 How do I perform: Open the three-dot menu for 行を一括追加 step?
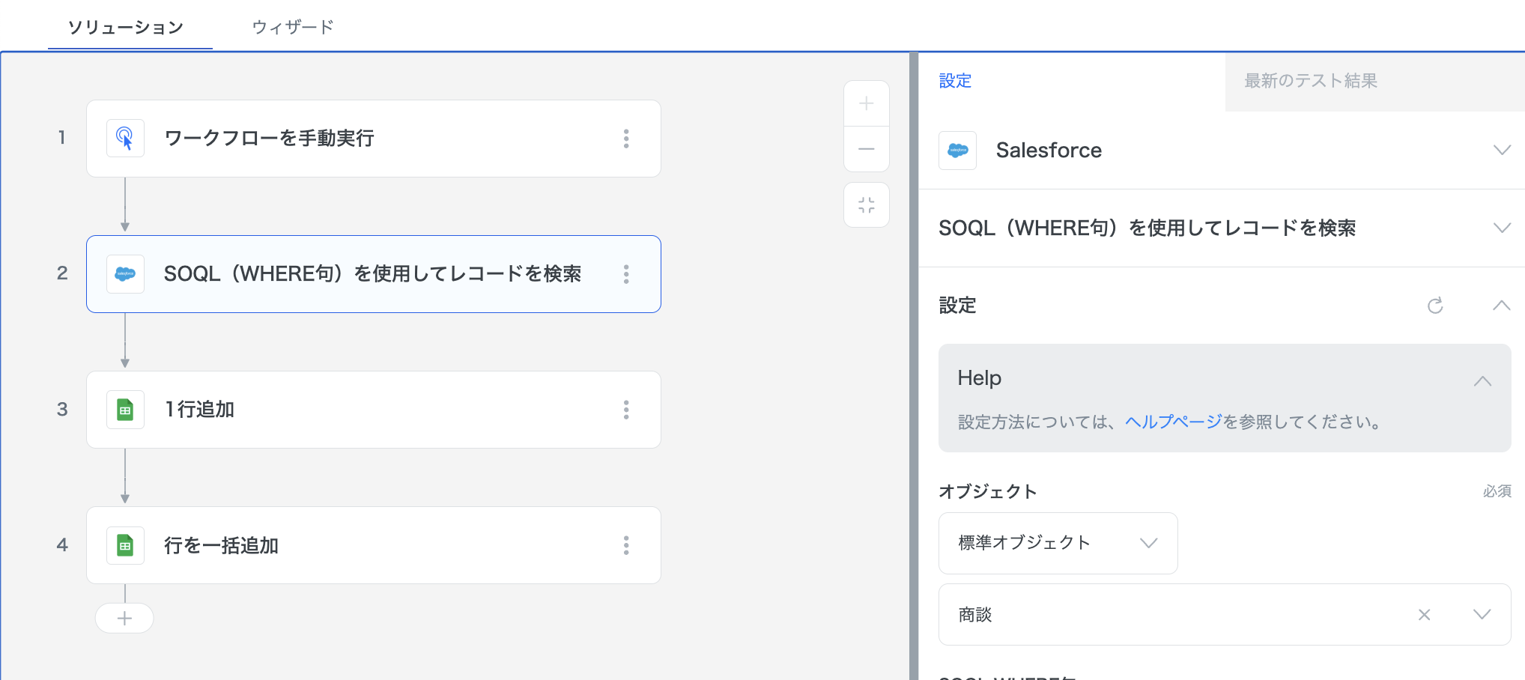pyautogui.click(x=626, y=545)
